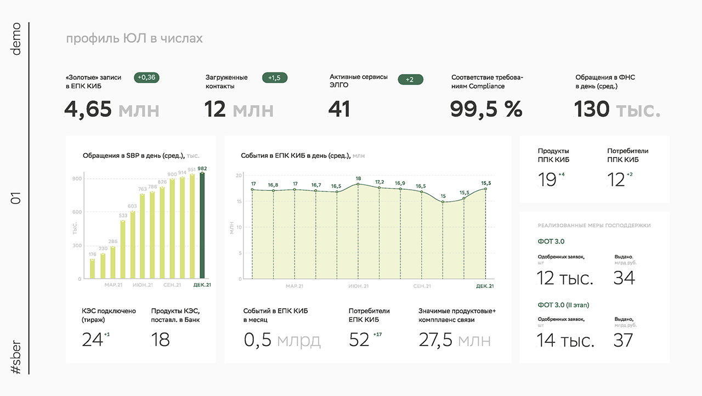This screenshot has height=396, width=702.
Task: Click the dark green 982 bar for ДЕК.21
Action: [x=202, y=225]
